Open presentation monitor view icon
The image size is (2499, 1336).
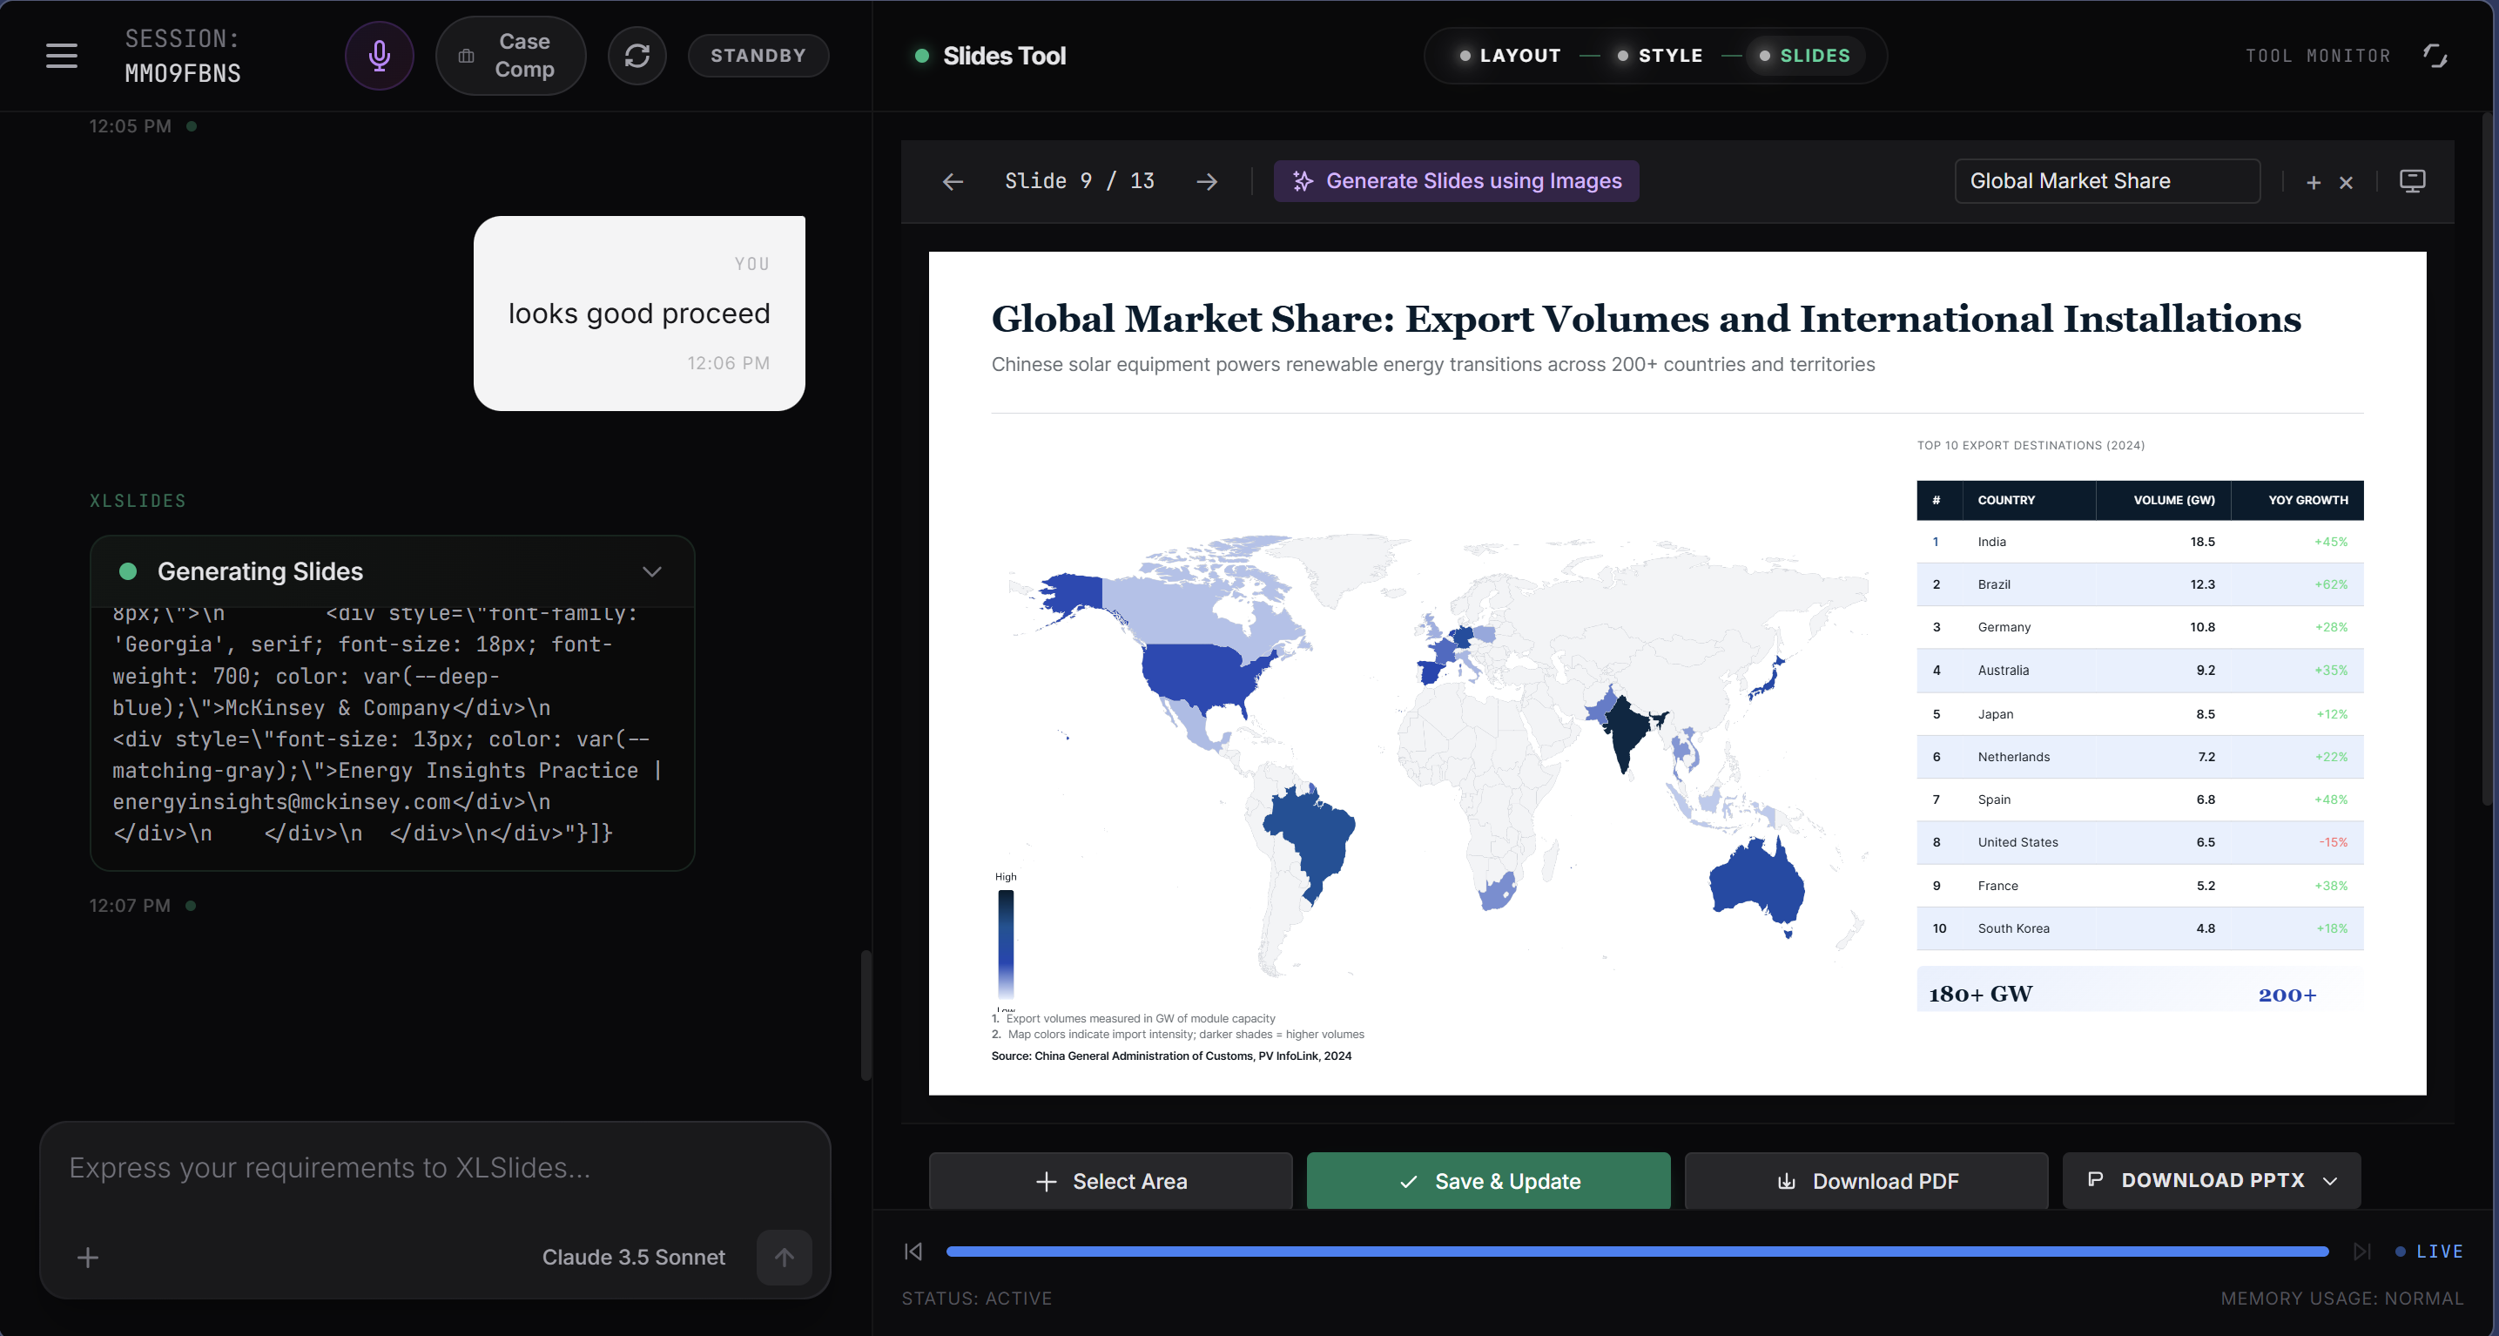pyautogui.click(x=2413, y=181)
